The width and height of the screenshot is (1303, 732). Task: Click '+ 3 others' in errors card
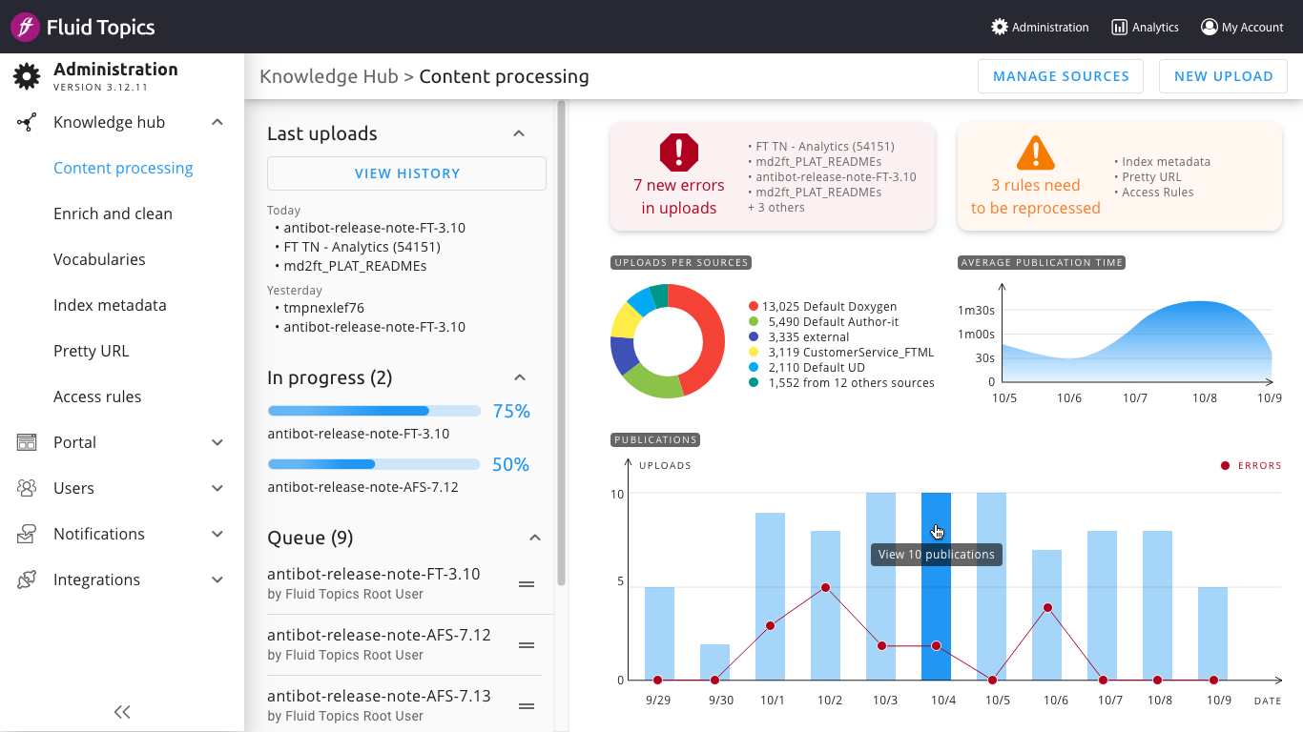click(x=776, y=208)
